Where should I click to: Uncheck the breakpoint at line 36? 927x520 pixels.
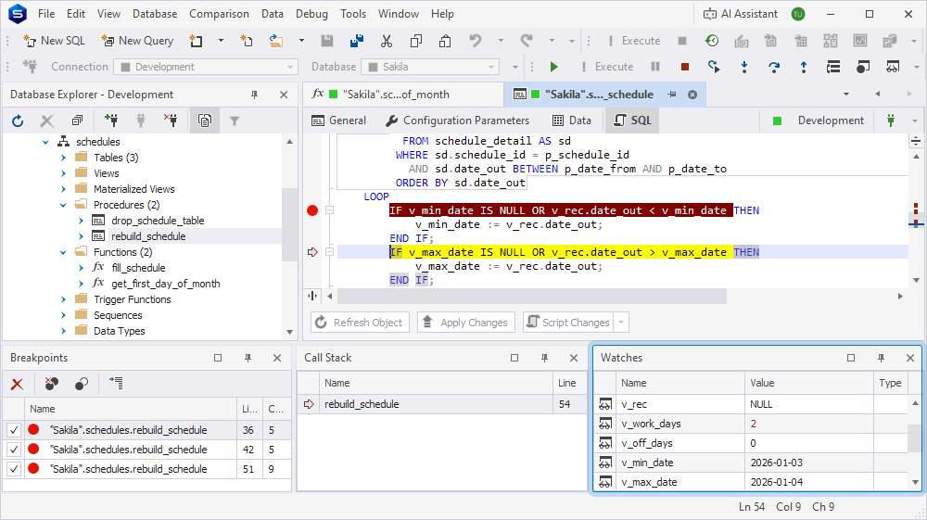coord(14,430)
